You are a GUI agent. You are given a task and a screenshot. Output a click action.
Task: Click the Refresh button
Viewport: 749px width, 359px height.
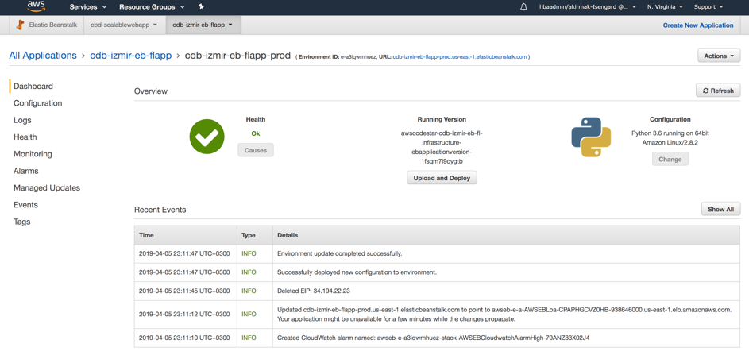(718, 91)
